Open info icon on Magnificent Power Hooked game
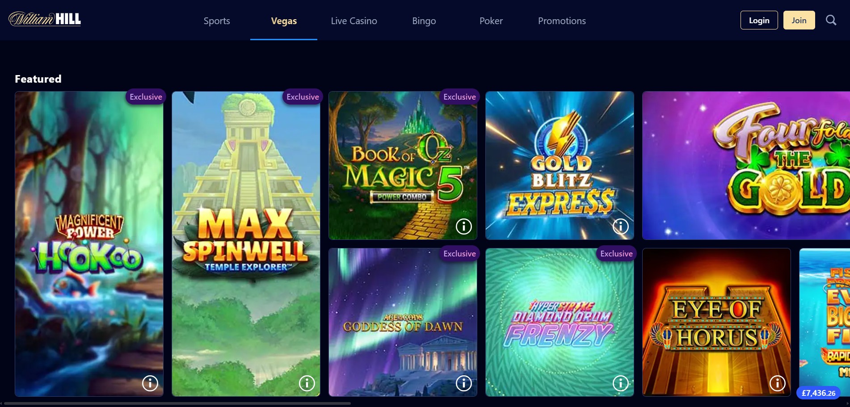Viewport: 850px width, 407px height. pos(150,383)
